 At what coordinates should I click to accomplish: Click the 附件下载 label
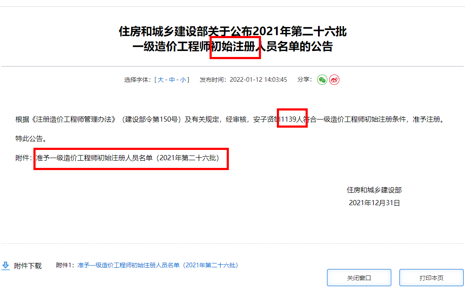28,266
